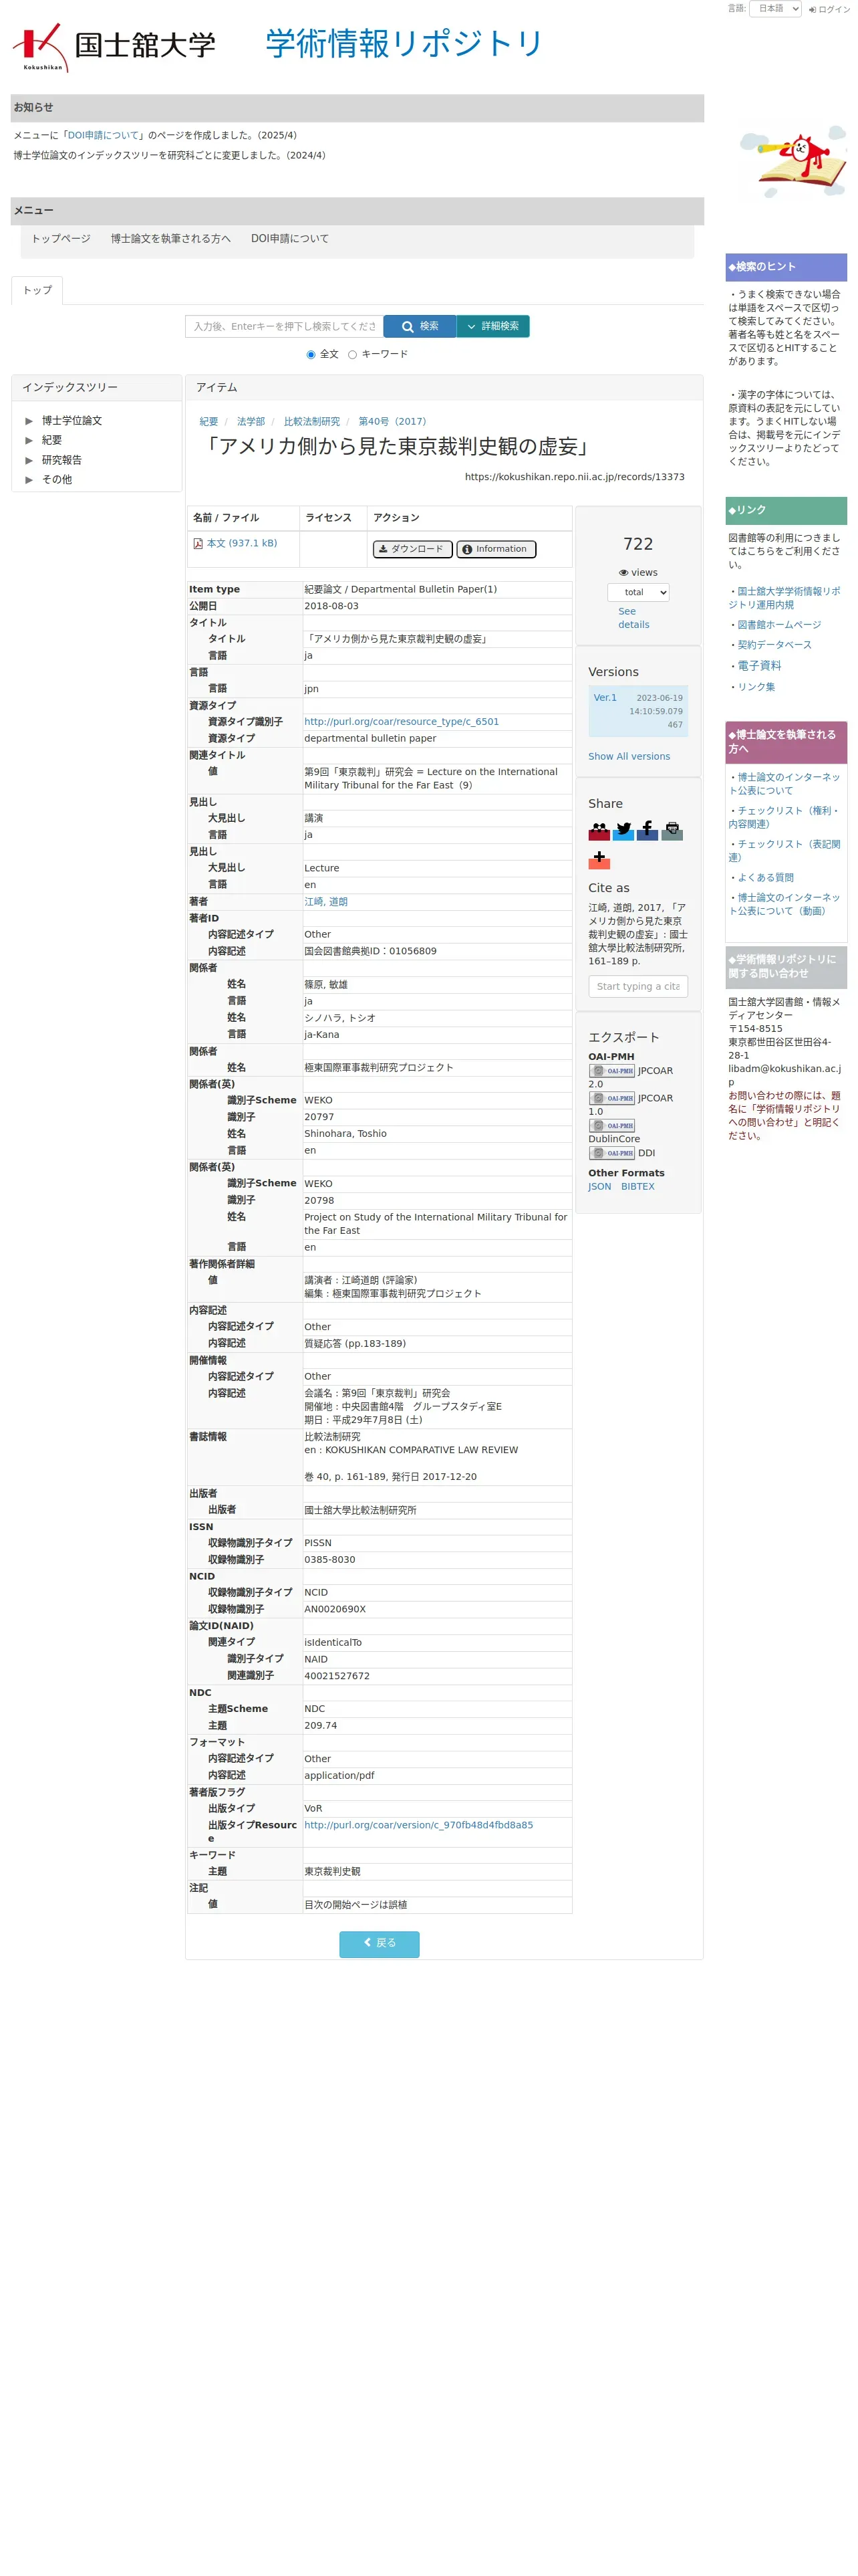
Task: Focus the main search input field
Action: click(x=285, y=327)
